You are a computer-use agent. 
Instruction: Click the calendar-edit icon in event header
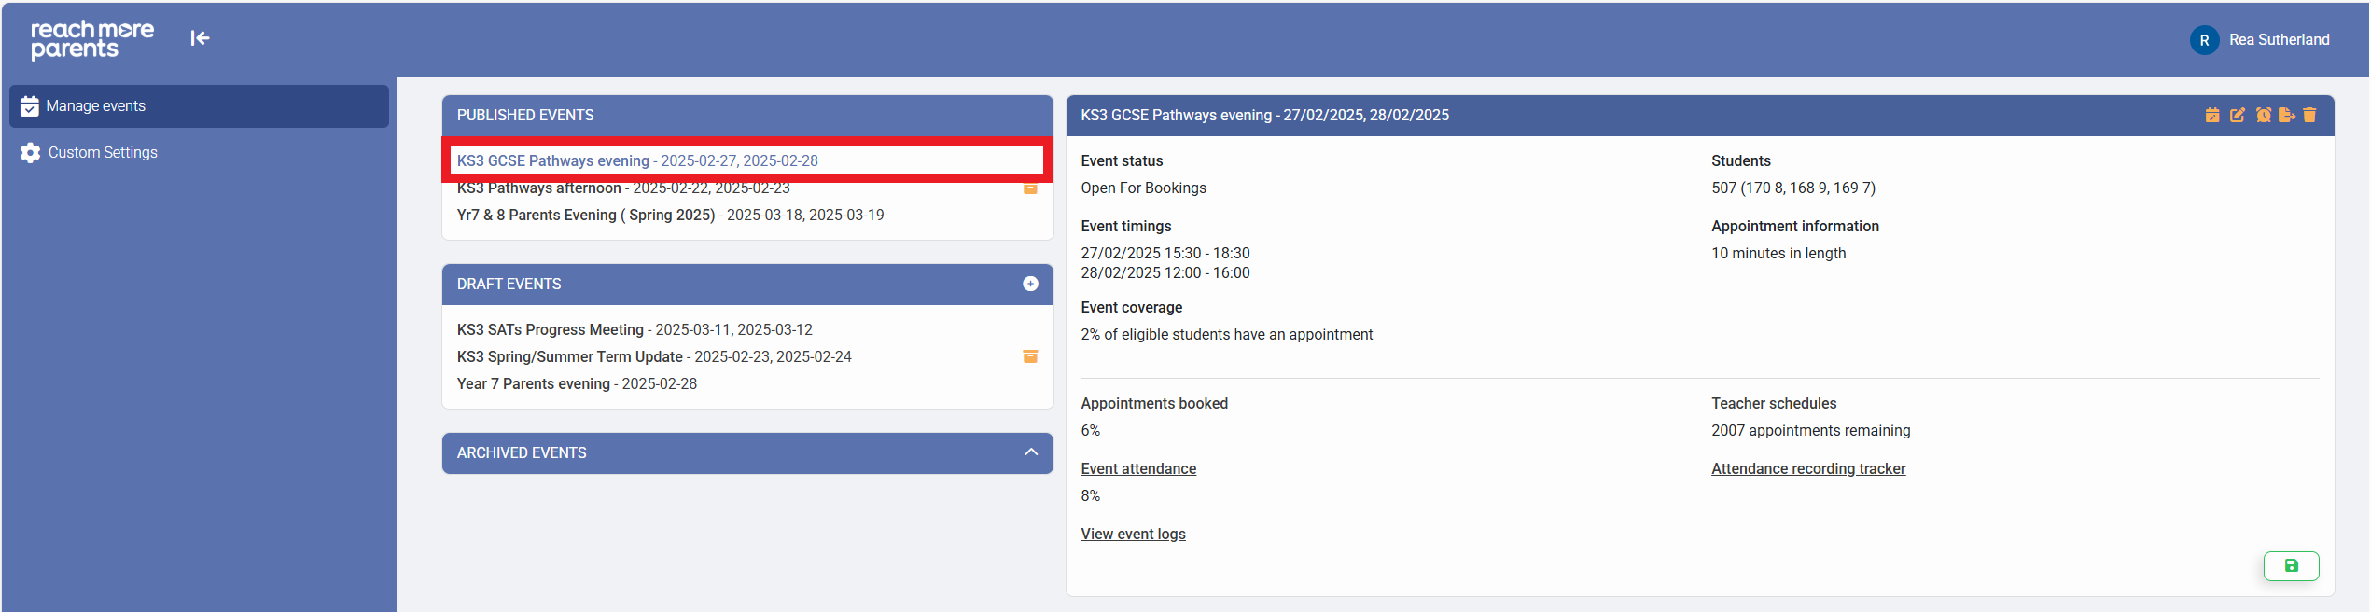point(2211,115)
